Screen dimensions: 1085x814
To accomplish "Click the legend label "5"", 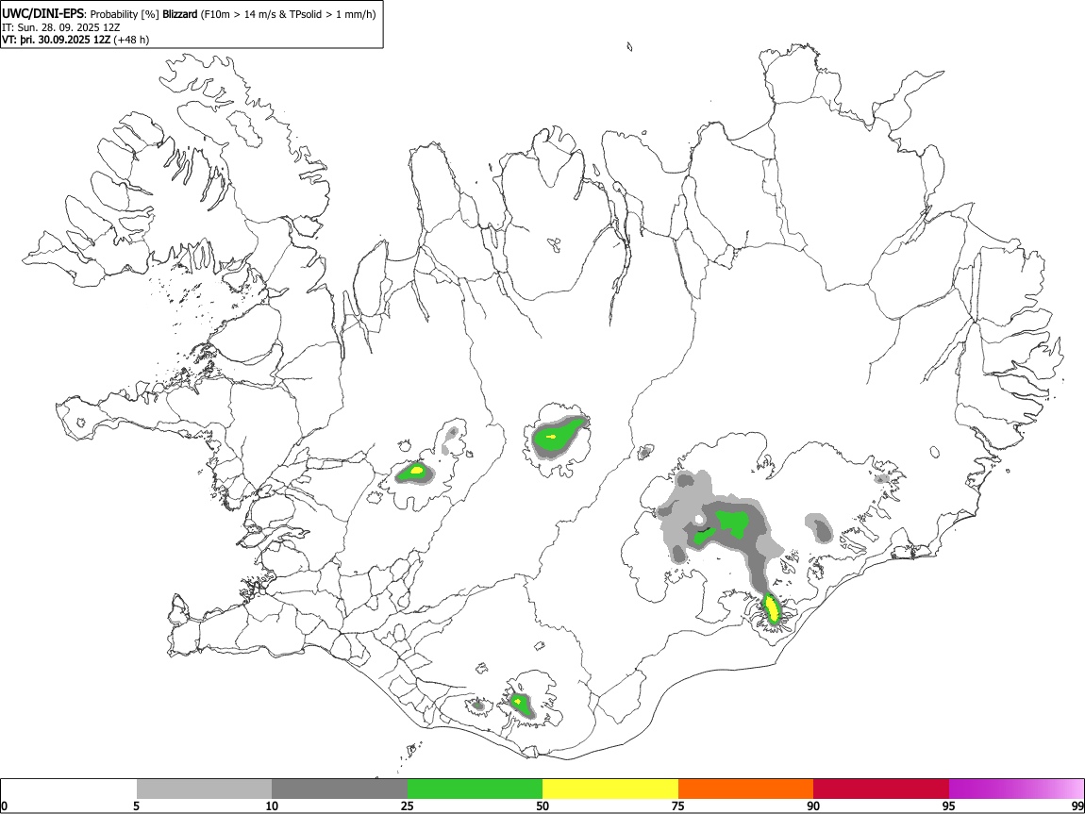I will tap(137, 806).
